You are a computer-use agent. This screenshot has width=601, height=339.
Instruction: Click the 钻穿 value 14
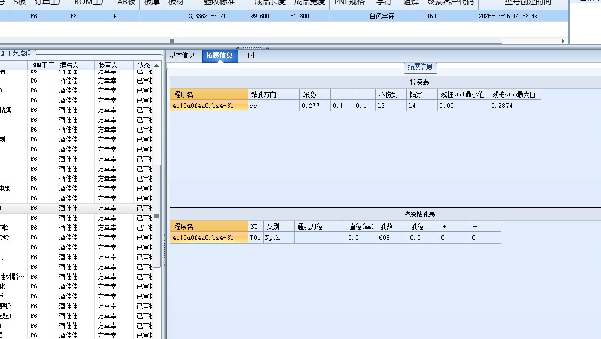[422, 106]
